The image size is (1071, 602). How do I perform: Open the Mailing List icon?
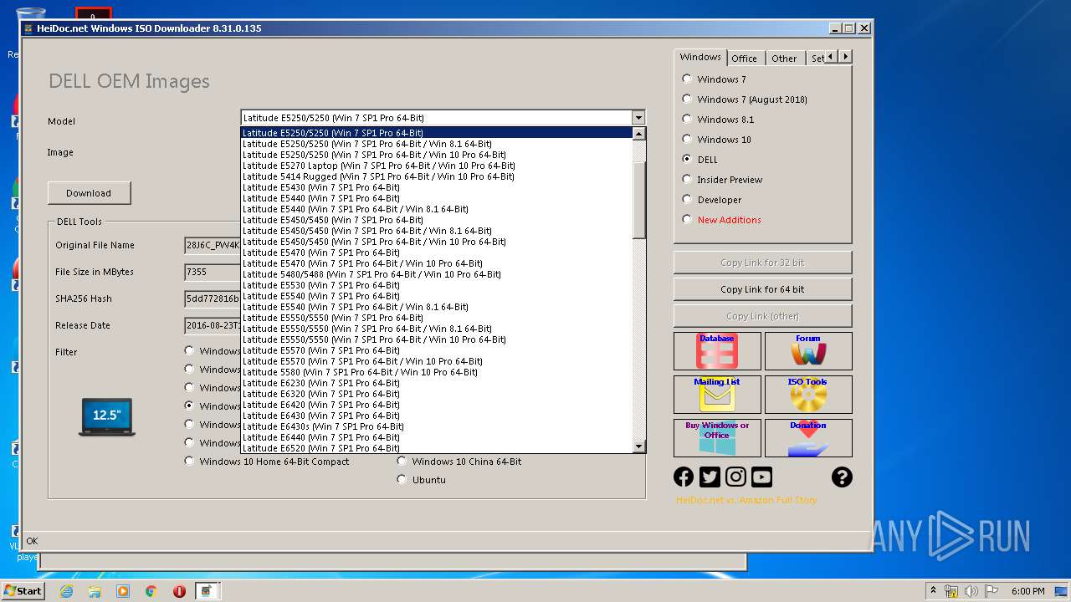coord(717,395)
